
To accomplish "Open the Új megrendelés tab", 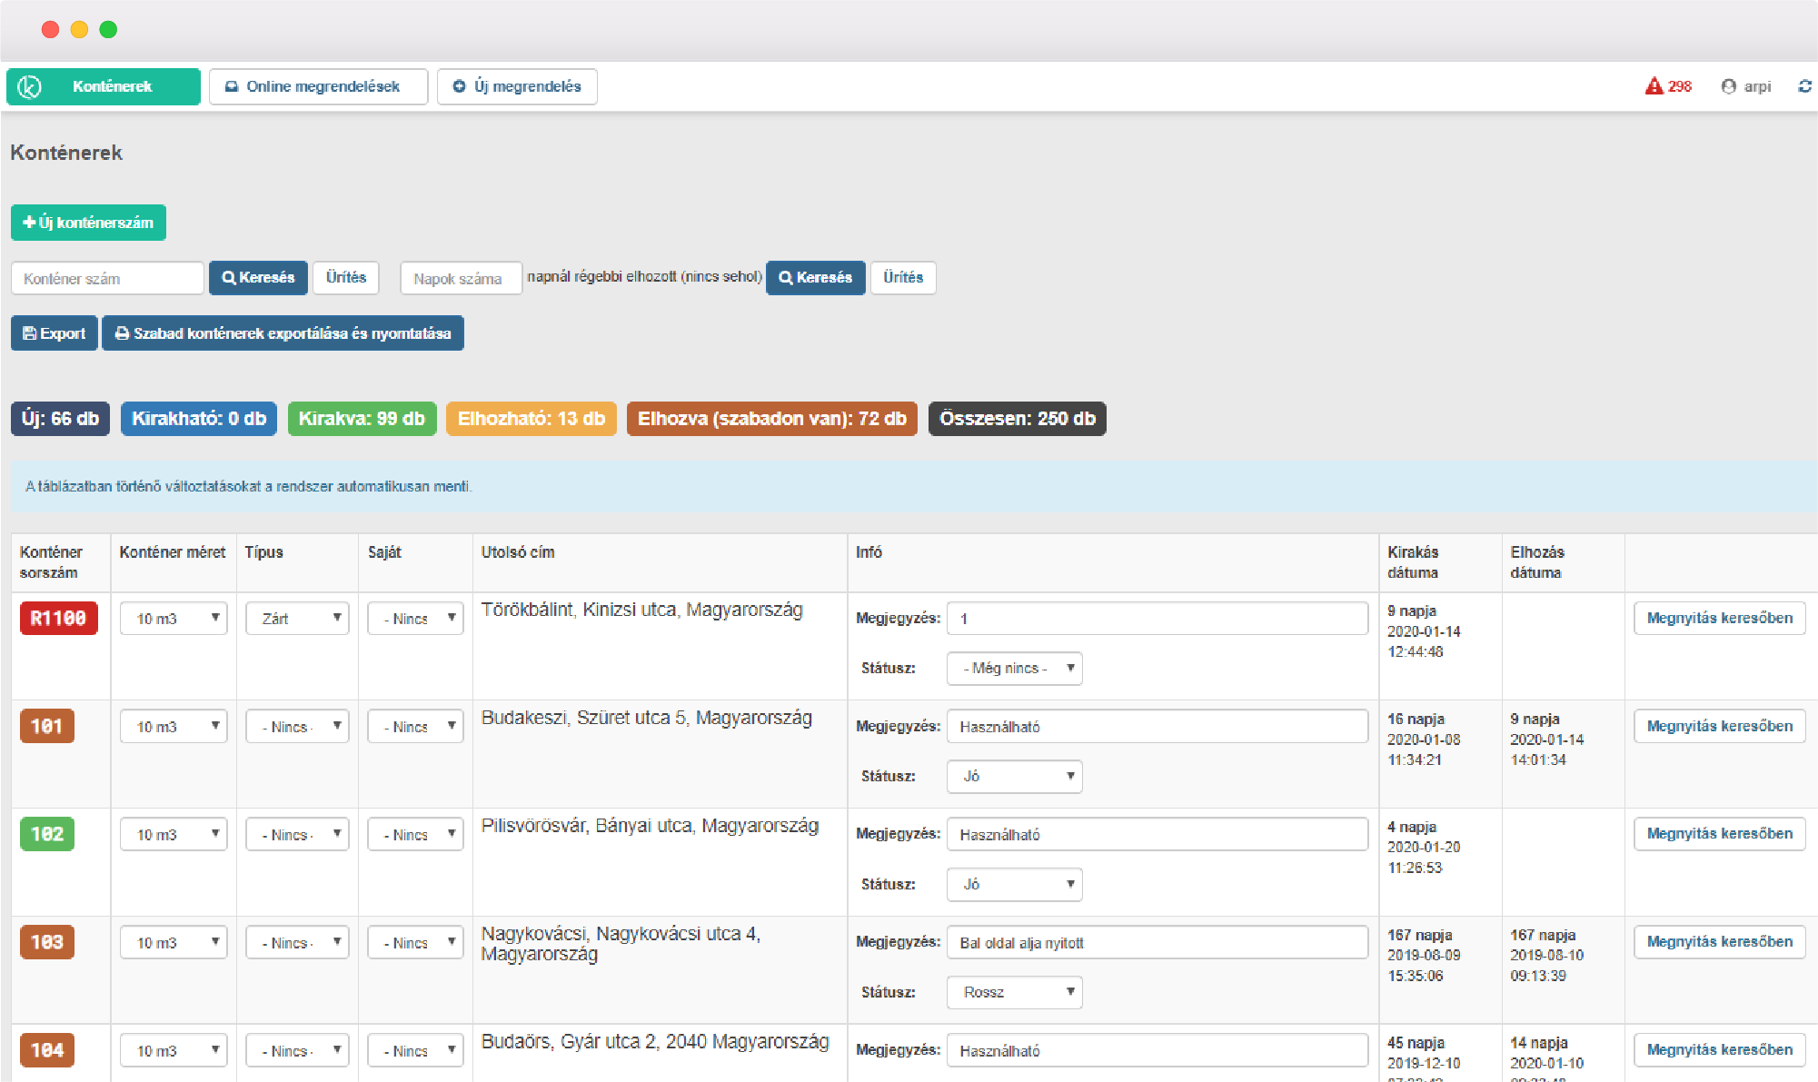I will pyautogui.click(x=517, y=87).
